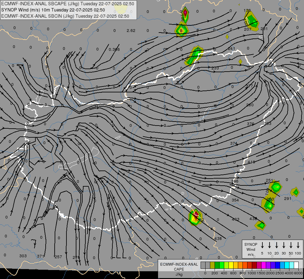This screenshot has height=279, width=304.
Task: Pick the white 6000 J/kg swatch
Action: point(296,265)
